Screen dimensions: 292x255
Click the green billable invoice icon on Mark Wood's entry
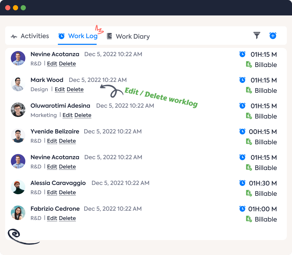coord(249,90)
